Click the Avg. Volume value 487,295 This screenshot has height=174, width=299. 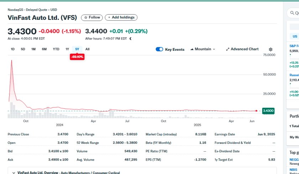point(131,160)
